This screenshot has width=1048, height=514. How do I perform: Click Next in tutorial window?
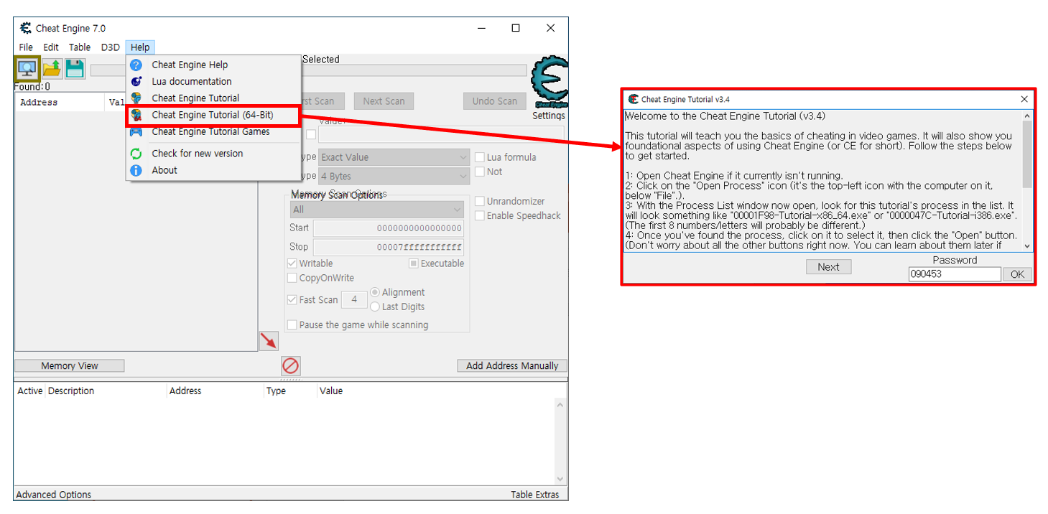[x=828, y=266]
